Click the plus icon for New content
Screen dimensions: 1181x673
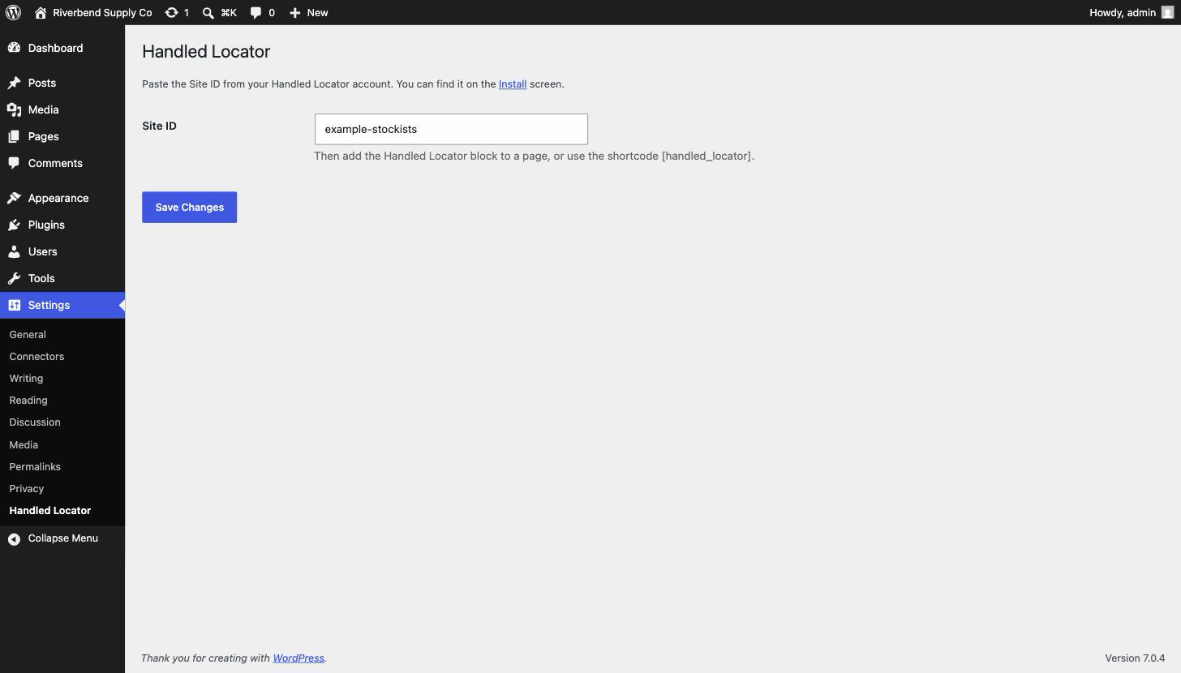pyautogui.click(x=295, y=12)
